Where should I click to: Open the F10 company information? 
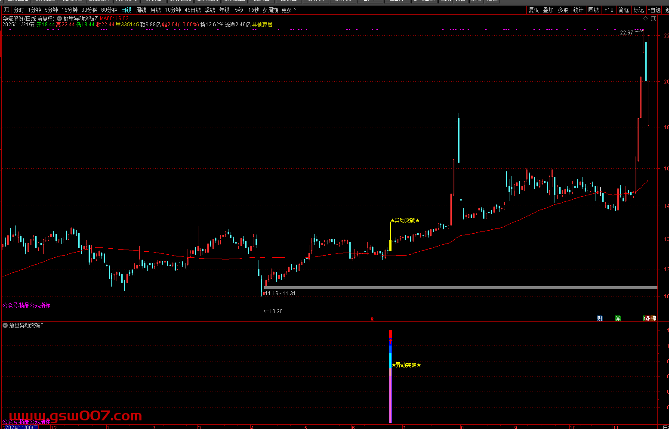coord(609,10)
